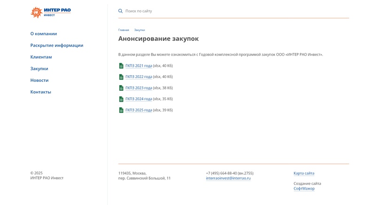Click the address text 119435, Москва
Screen dimensions: 376x205
[x=133, y=173]
